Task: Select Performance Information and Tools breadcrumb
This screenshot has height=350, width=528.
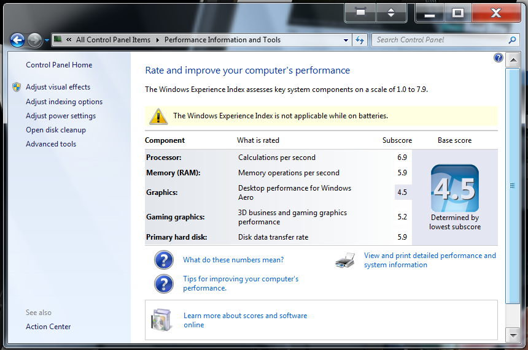Action: pos(222,40)
